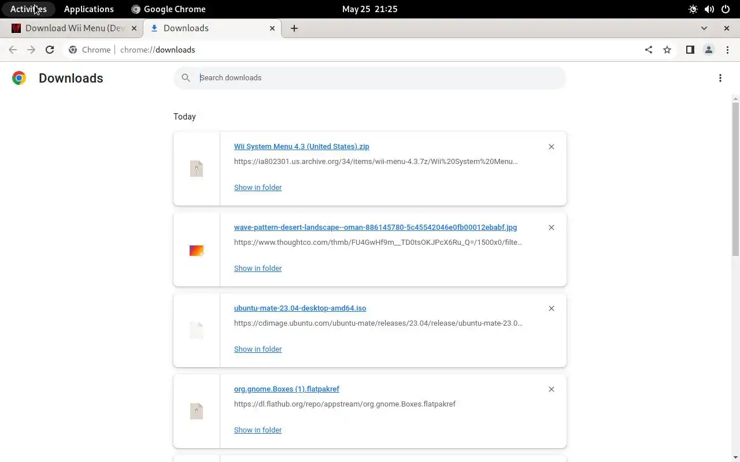Open the Google Chrome app menu
This screenshot has width=740, height=462.
tap(168, 9)
